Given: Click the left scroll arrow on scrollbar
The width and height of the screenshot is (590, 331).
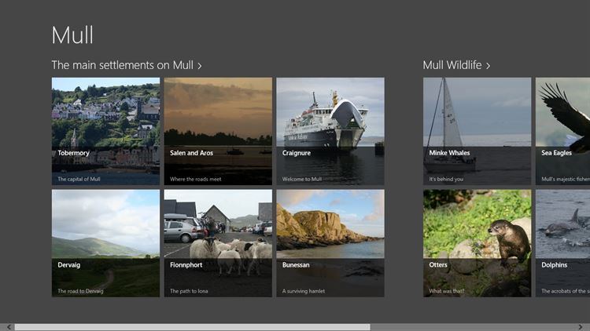Looking at the screenshot, I should (9, 327).
